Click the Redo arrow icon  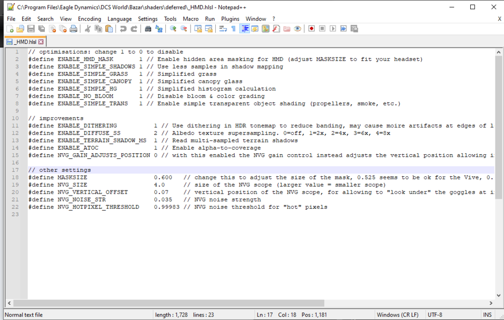click(134, 29)
